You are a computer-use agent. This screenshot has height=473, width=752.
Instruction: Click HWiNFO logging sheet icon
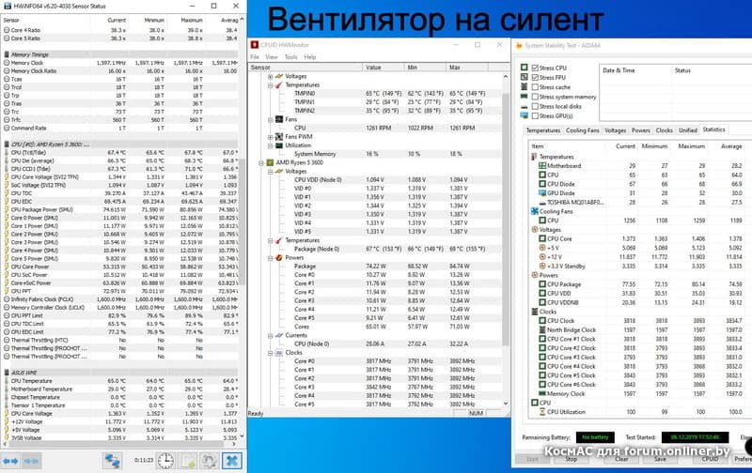pos(188,461)
